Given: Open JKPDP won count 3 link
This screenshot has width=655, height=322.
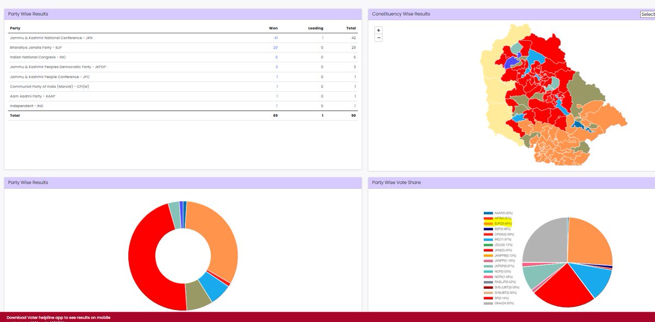Looking at the screenshot, I should click(x=277, y=67).
